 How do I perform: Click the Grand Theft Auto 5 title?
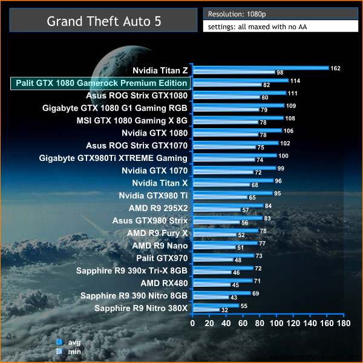point(104,21)
